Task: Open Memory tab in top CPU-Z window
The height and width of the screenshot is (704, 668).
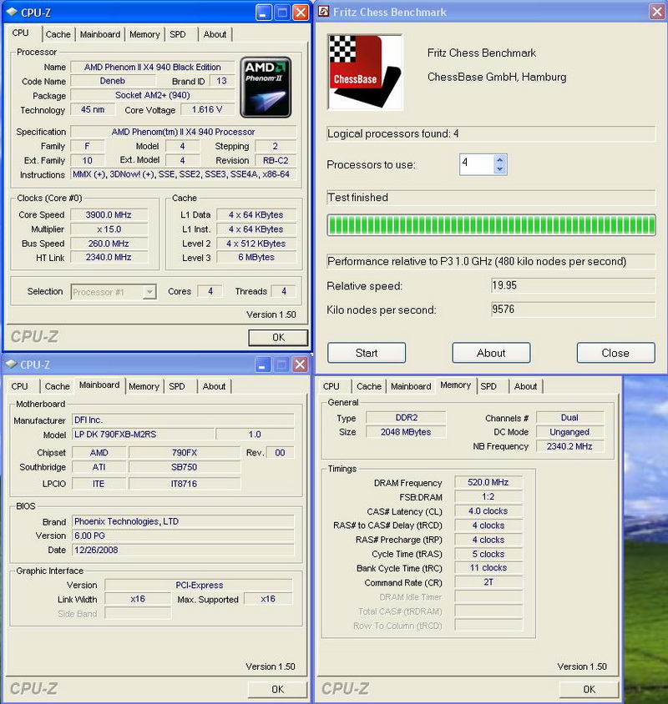Action: pos(144,34)
